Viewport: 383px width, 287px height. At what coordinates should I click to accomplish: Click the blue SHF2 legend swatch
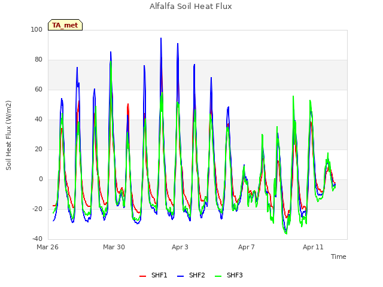(180, 276)
